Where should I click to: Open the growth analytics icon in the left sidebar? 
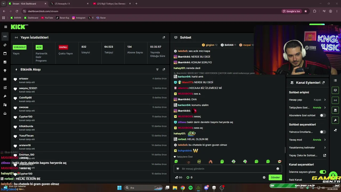5,88
